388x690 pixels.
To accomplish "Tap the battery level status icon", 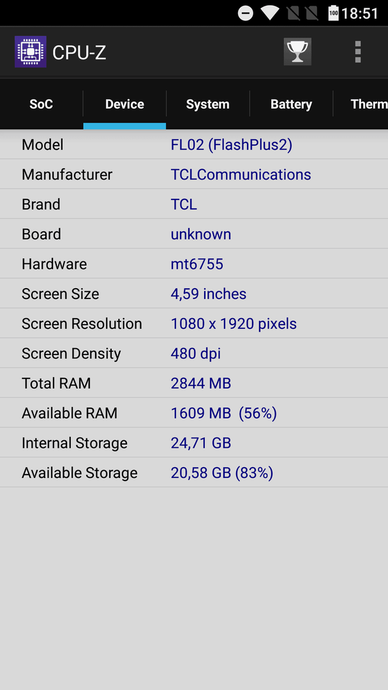I will pos(333,13).
